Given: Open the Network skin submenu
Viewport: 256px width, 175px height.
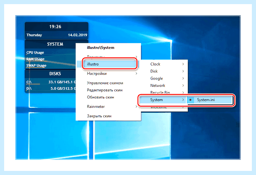Looking at the screenshot, I should [x=164, y=86].
